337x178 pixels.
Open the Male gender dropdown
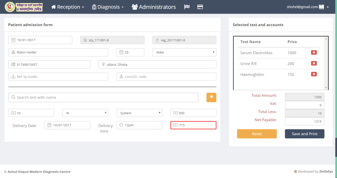[x=184, y=52]
